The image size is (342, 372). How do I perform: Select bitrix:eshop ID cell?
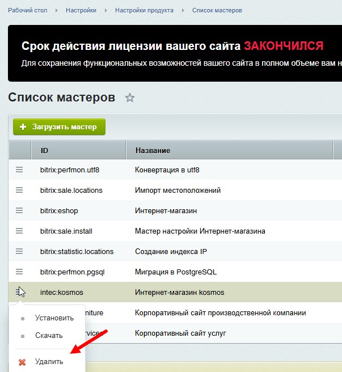pyautogui.click(x=59, y=211)
